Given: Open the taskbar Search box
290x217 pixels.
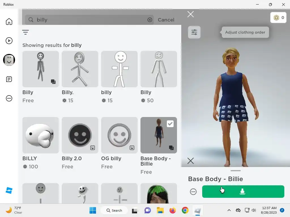Looking at the screenshot, I should (114, 210).
